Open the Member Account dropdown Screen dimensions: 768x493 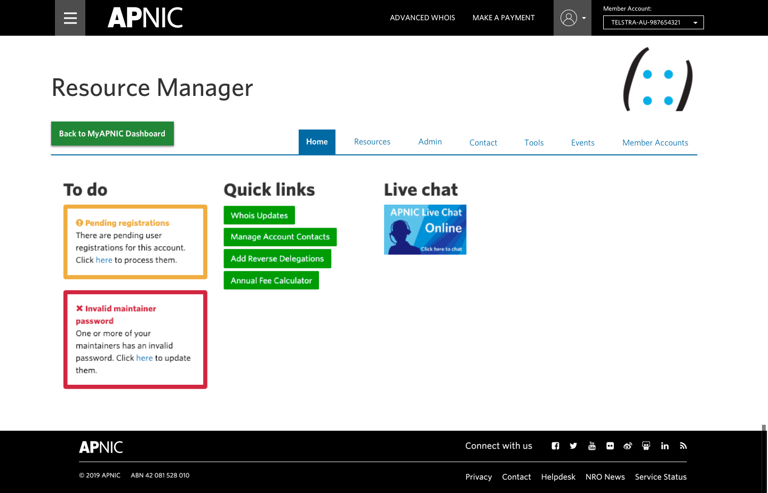(x=653, y=22)
